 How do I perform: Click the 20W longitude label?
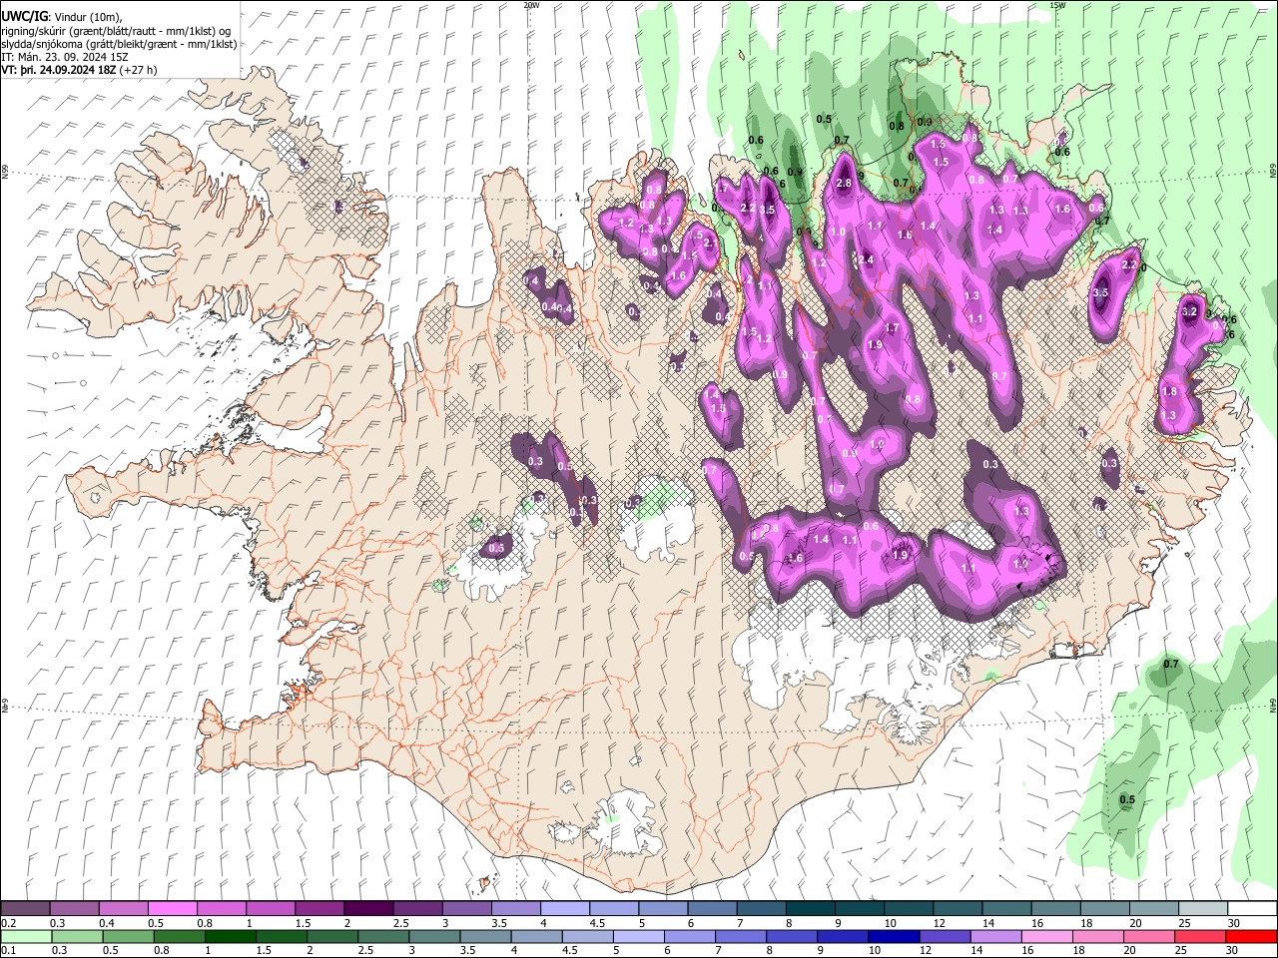[x=531, y=5]
